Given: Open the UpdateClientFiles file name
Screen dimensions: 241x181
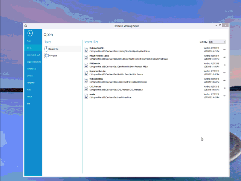Looking at the screenshot, I should pyautogui.click(x=96, y=79).
